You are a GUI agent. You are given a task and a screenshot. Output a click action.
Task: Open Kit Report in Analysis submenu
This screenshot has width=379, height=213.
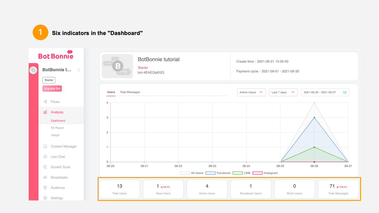coord(57,128)
